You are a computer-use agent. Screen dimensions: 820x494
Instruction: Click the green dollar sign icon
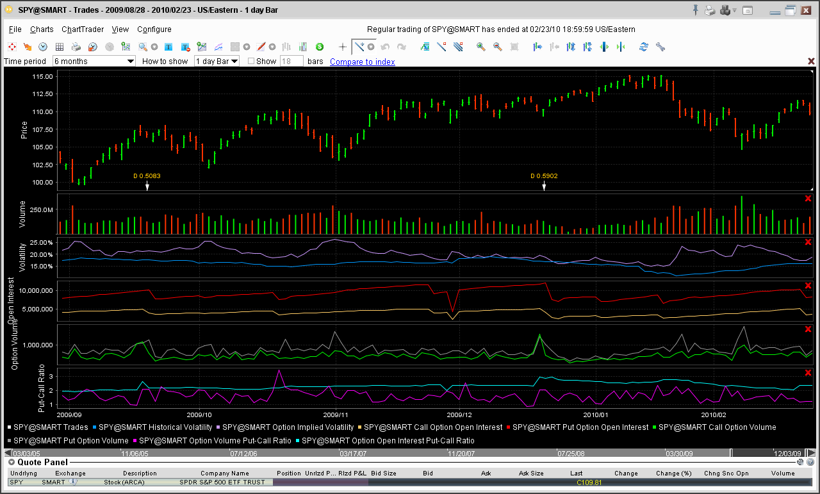[x=319, y=47]
